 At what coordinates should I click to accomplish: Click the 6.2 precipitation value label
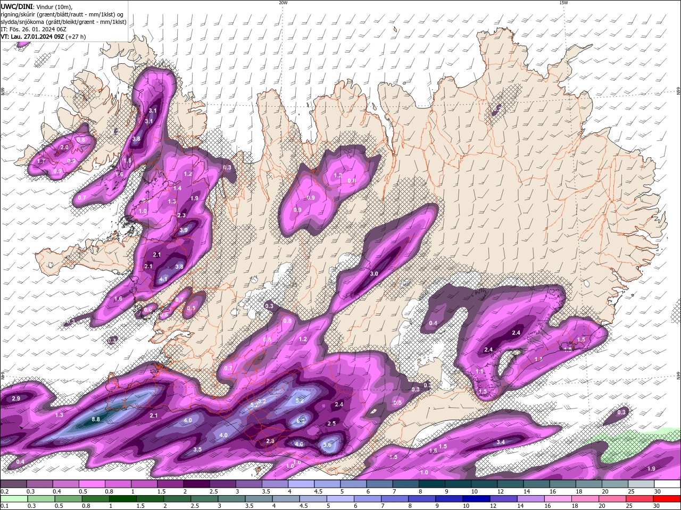[x=301, y=421]
